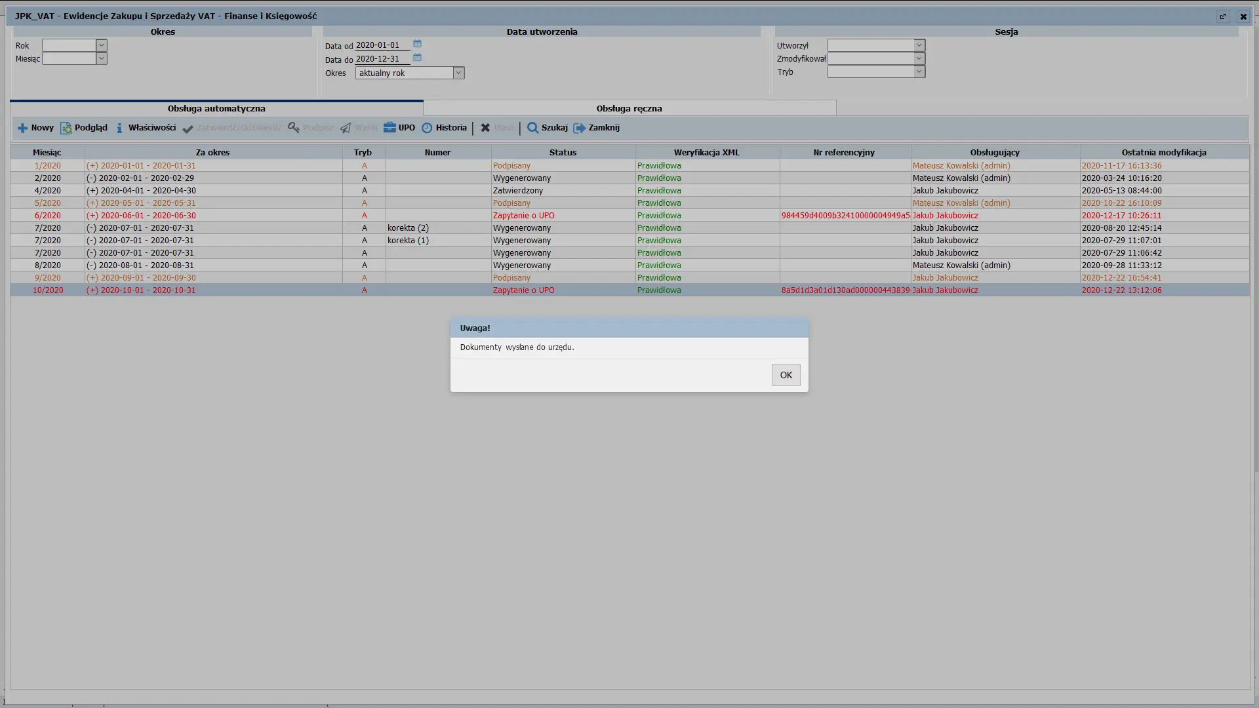This screenshot has width=1259, height=708.
Task: Open the UPO briefcase icon
Action: [x=390, y=128]
